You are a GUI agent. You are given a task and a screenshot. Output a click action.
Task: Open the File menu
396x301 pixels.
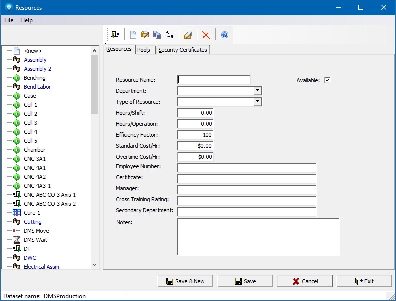9,20
